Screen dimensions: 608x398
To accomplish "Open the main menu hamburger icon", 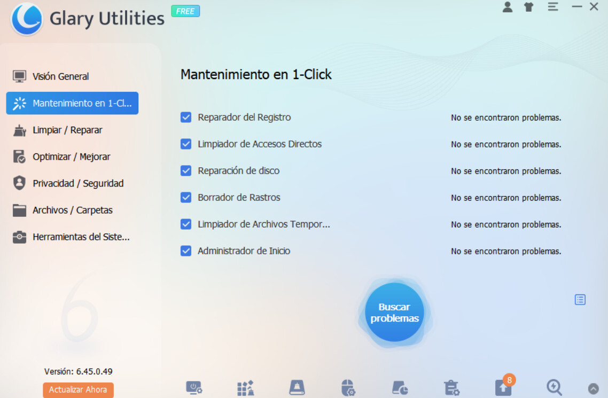I will tap(553, 6).
